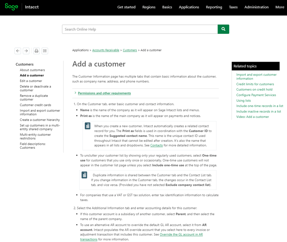Open the Applications menu
This screenshot has height=242, width=287.
point(189,7)
